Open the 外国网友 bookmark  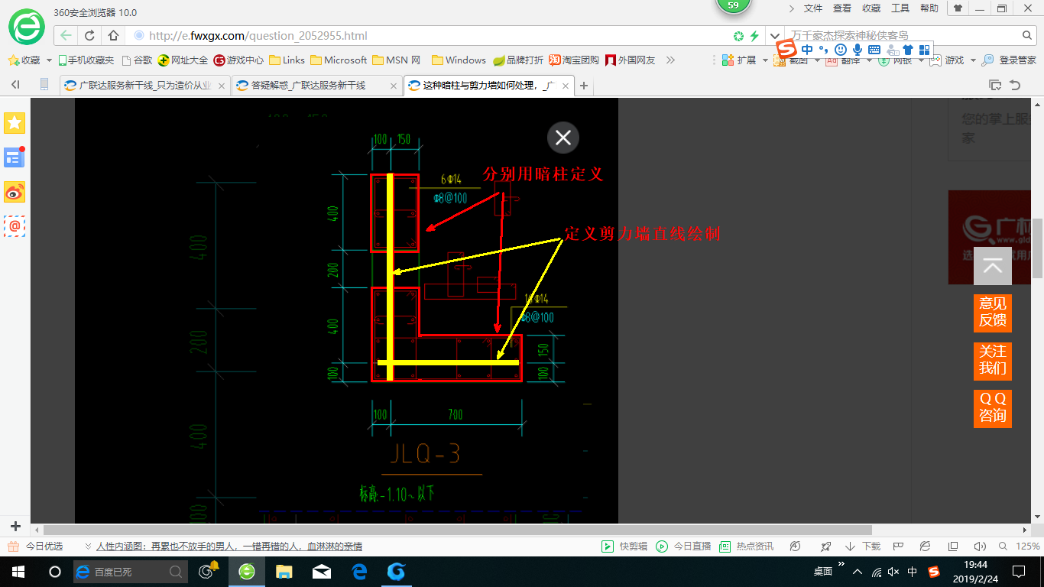click(x=631, y=60)
